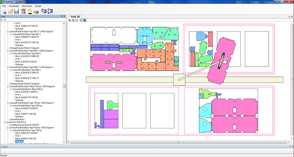Collapse UnloadPartsOnStack "tap1867-1" 325e Gripper1 node
The image size is (294, 157).
click(x=7, y=51)
